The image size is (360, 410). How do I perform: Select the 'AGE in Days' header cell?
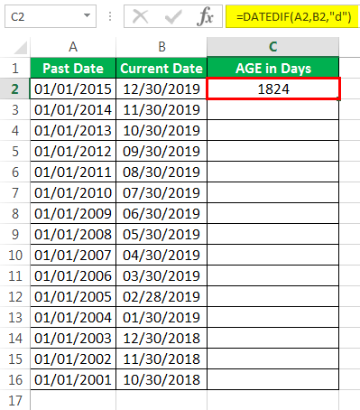(273, 68)
